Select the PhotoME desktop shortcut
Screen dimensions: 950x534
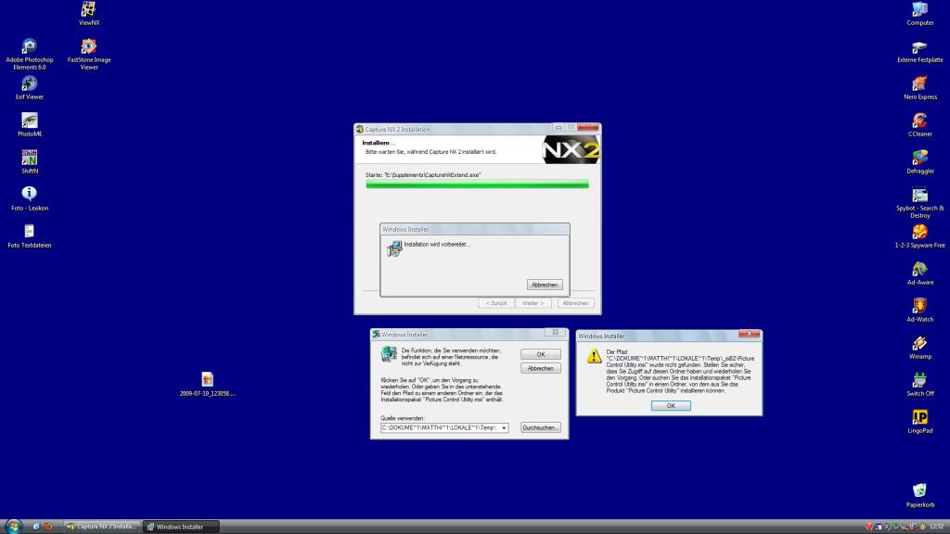pyautogui.click(x=29, y=123)
